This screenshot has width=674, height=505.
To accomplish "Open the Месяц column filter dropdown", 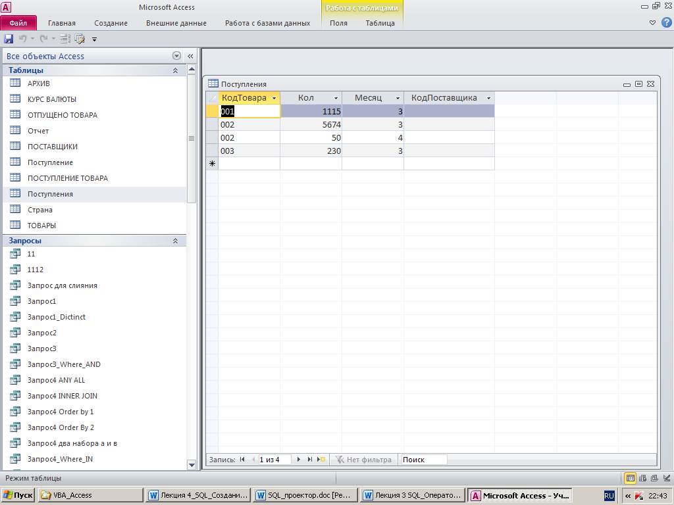I will 398,99.
